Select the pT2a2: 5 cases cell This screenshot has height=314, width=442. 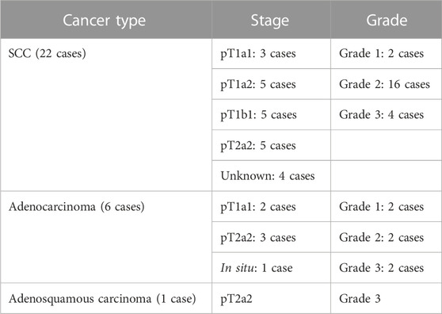271,145
